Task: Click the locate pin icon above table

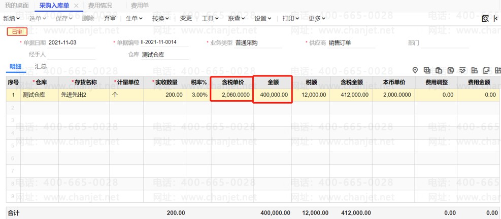Action: pos(415,70)
